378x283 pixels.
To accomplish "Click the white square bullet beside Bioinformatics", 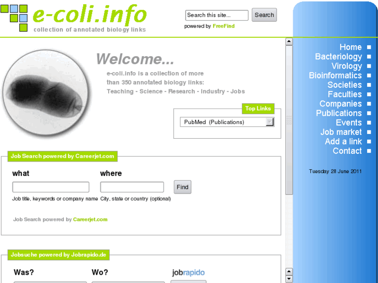I will (369, 75).
